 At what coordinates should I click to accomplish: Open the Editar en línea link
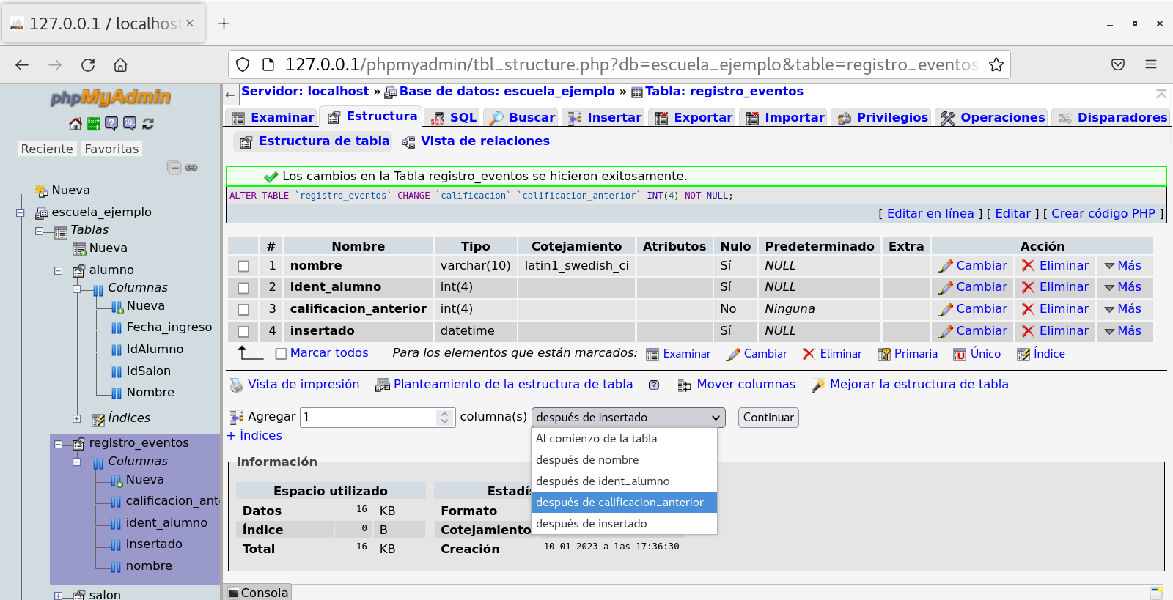pyautogui.click(x=930, y=213)
